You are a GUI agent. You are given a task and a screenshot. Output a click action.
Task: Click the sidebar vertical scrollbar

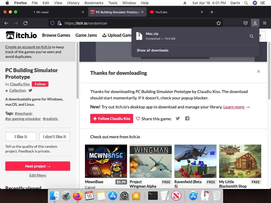[78, 71]
